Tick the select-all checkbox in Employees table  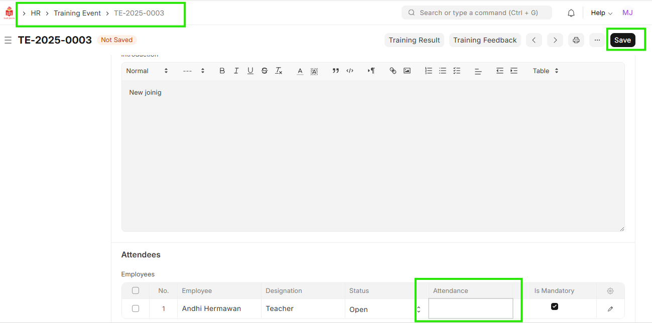click(x=136, y=290)
